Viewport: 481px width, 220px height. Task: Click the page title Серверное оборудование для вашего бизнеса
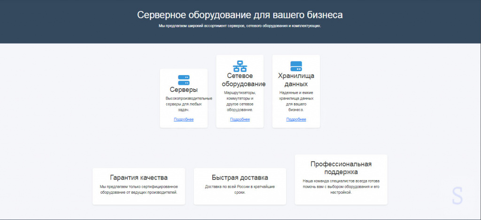tap(240, 15)
